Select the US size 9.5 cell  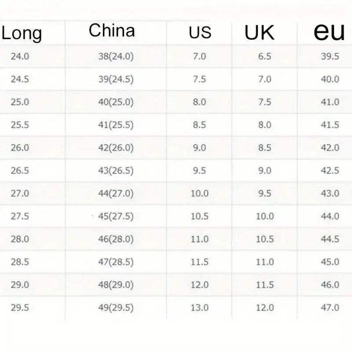[199, 171]
